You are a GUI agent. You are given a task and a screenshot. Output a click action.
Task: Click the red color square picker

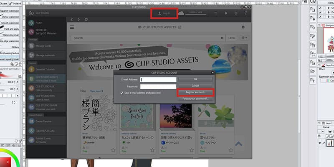coord(6,162)
